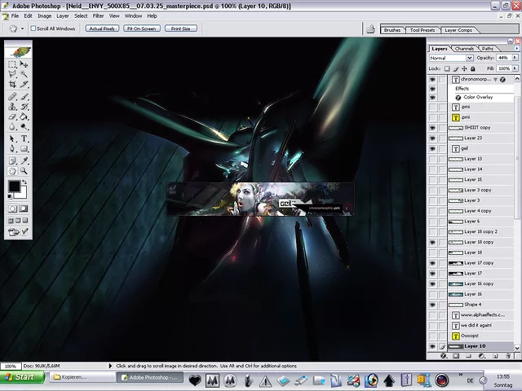Click the trash icon in Layers panel
The width and height of the screenshot is (522, 391).
[508, 356]
